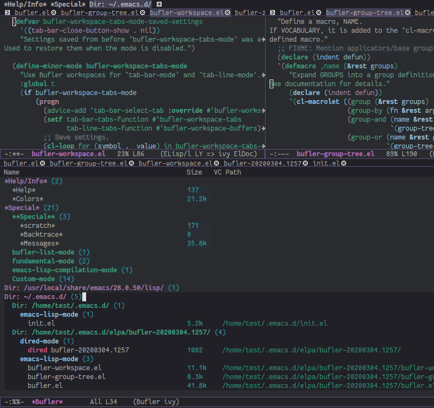
Task: Click the Path column header
Action: click(233, 172)
